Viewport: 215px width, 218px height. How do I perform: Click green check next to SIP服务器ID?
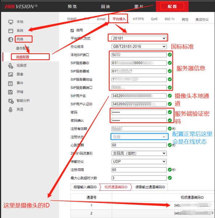click(170, 63)
